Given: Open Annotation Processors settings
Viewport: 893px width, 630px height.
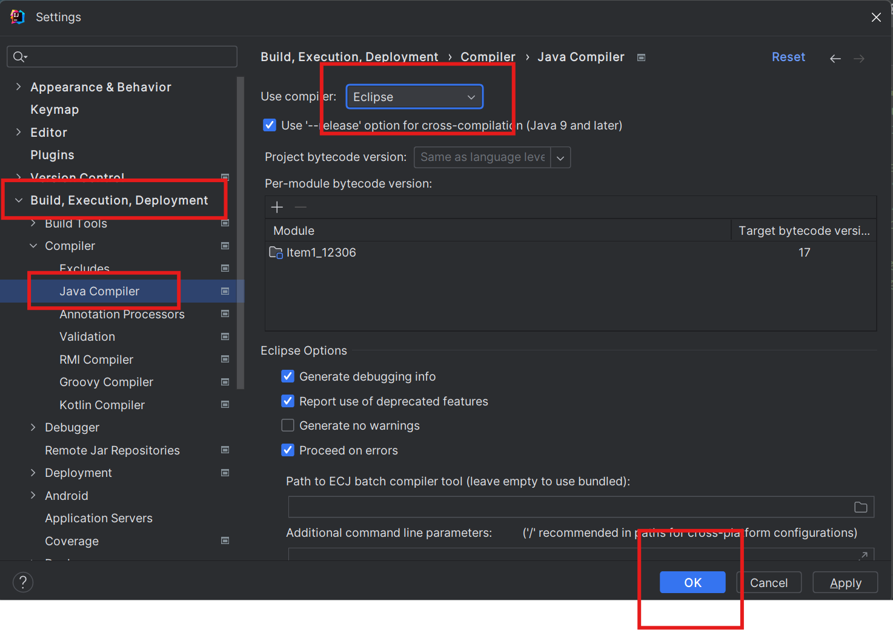Looking at the screenshot, I should coord(122,314).
